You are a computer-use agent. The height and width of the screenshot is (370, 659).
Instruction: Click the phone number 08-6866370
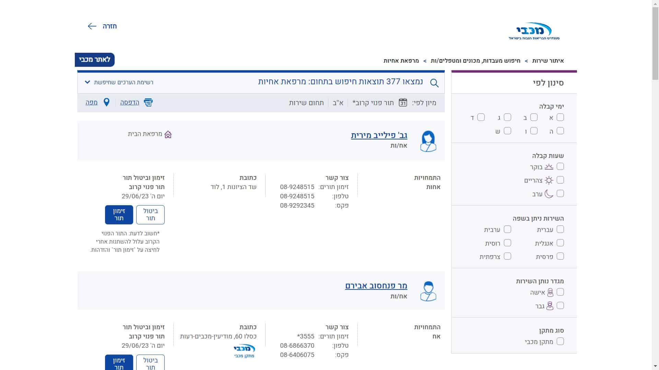(297, 346)
